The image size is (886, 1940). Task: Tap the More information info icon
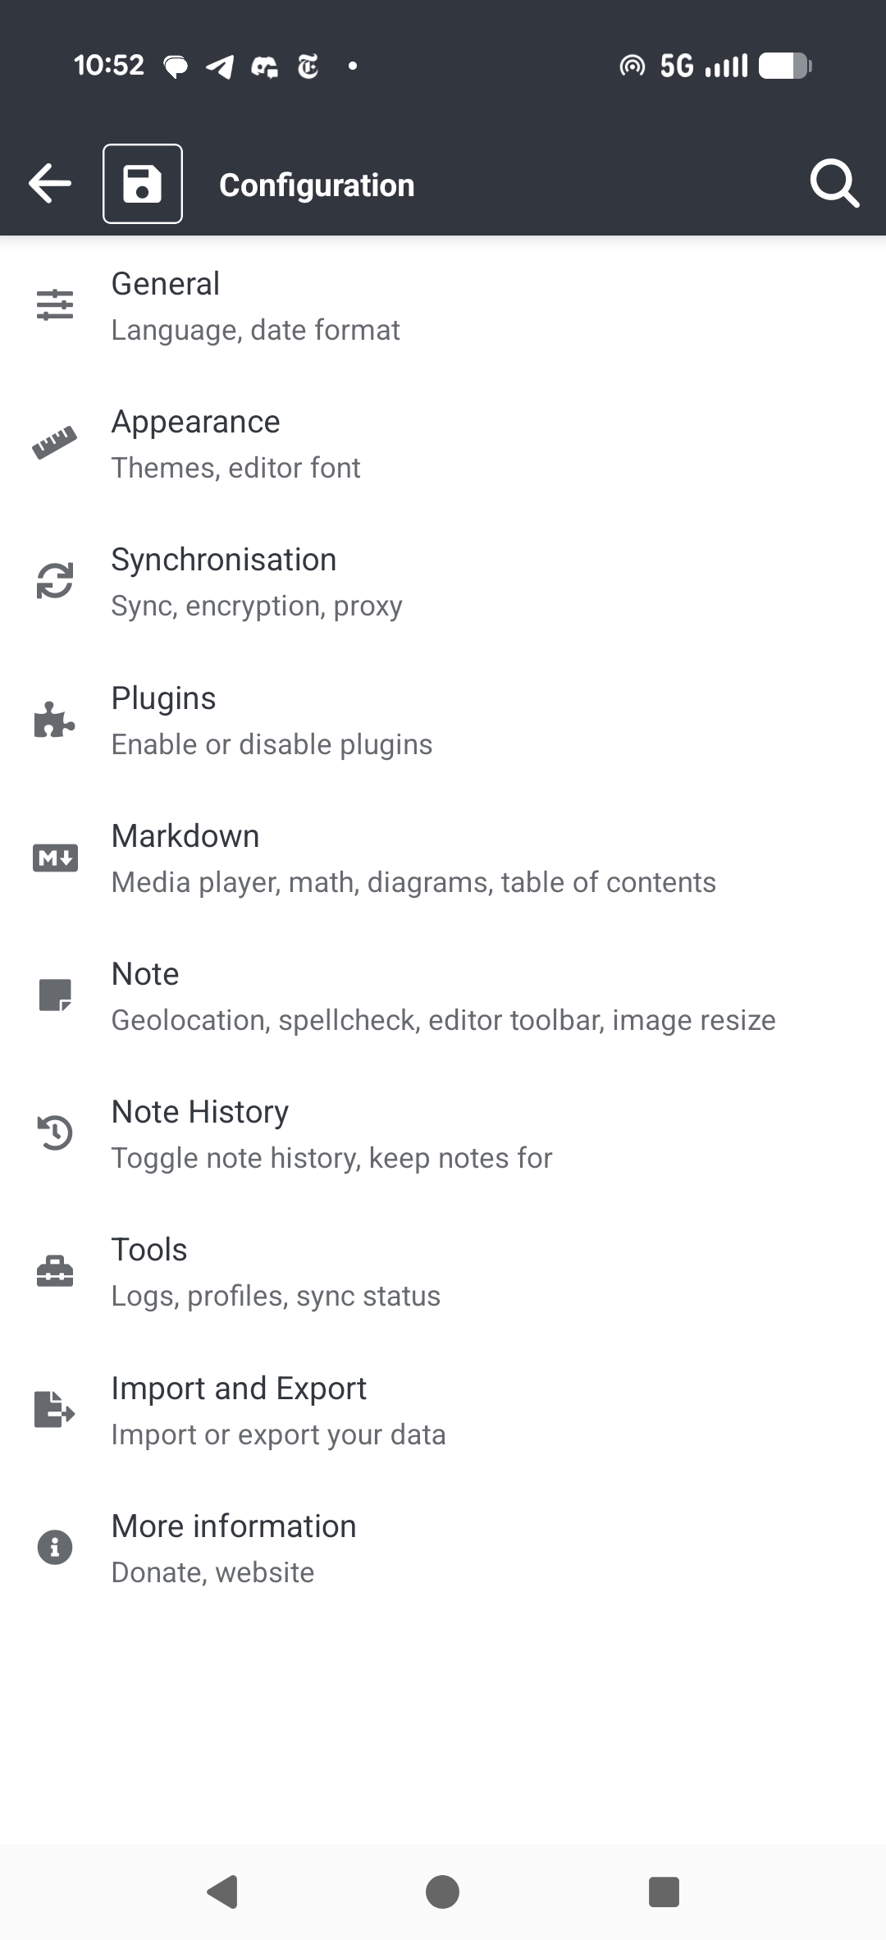tap(55, 1548)
